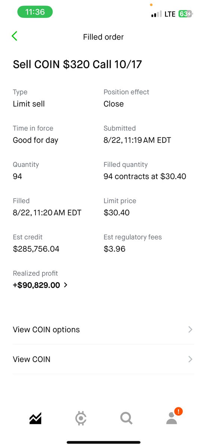Tap the Sell COIN $320 Call heading
This screenshot has height=448, width=207.
tap(77, 64)
